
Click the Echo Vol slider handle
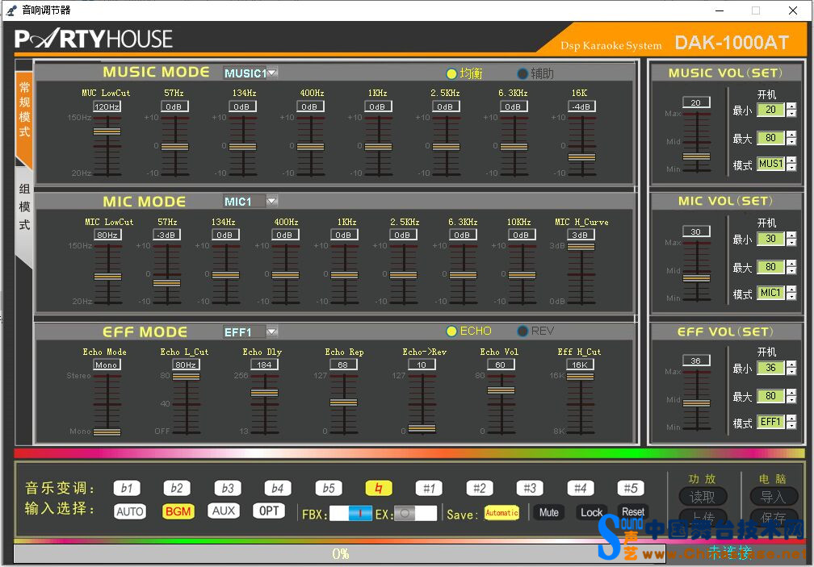tap(501, 390)
